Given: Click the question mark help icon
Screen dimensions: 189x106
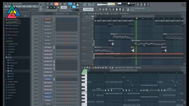Looking at the screenshot, I should point(148,5).
